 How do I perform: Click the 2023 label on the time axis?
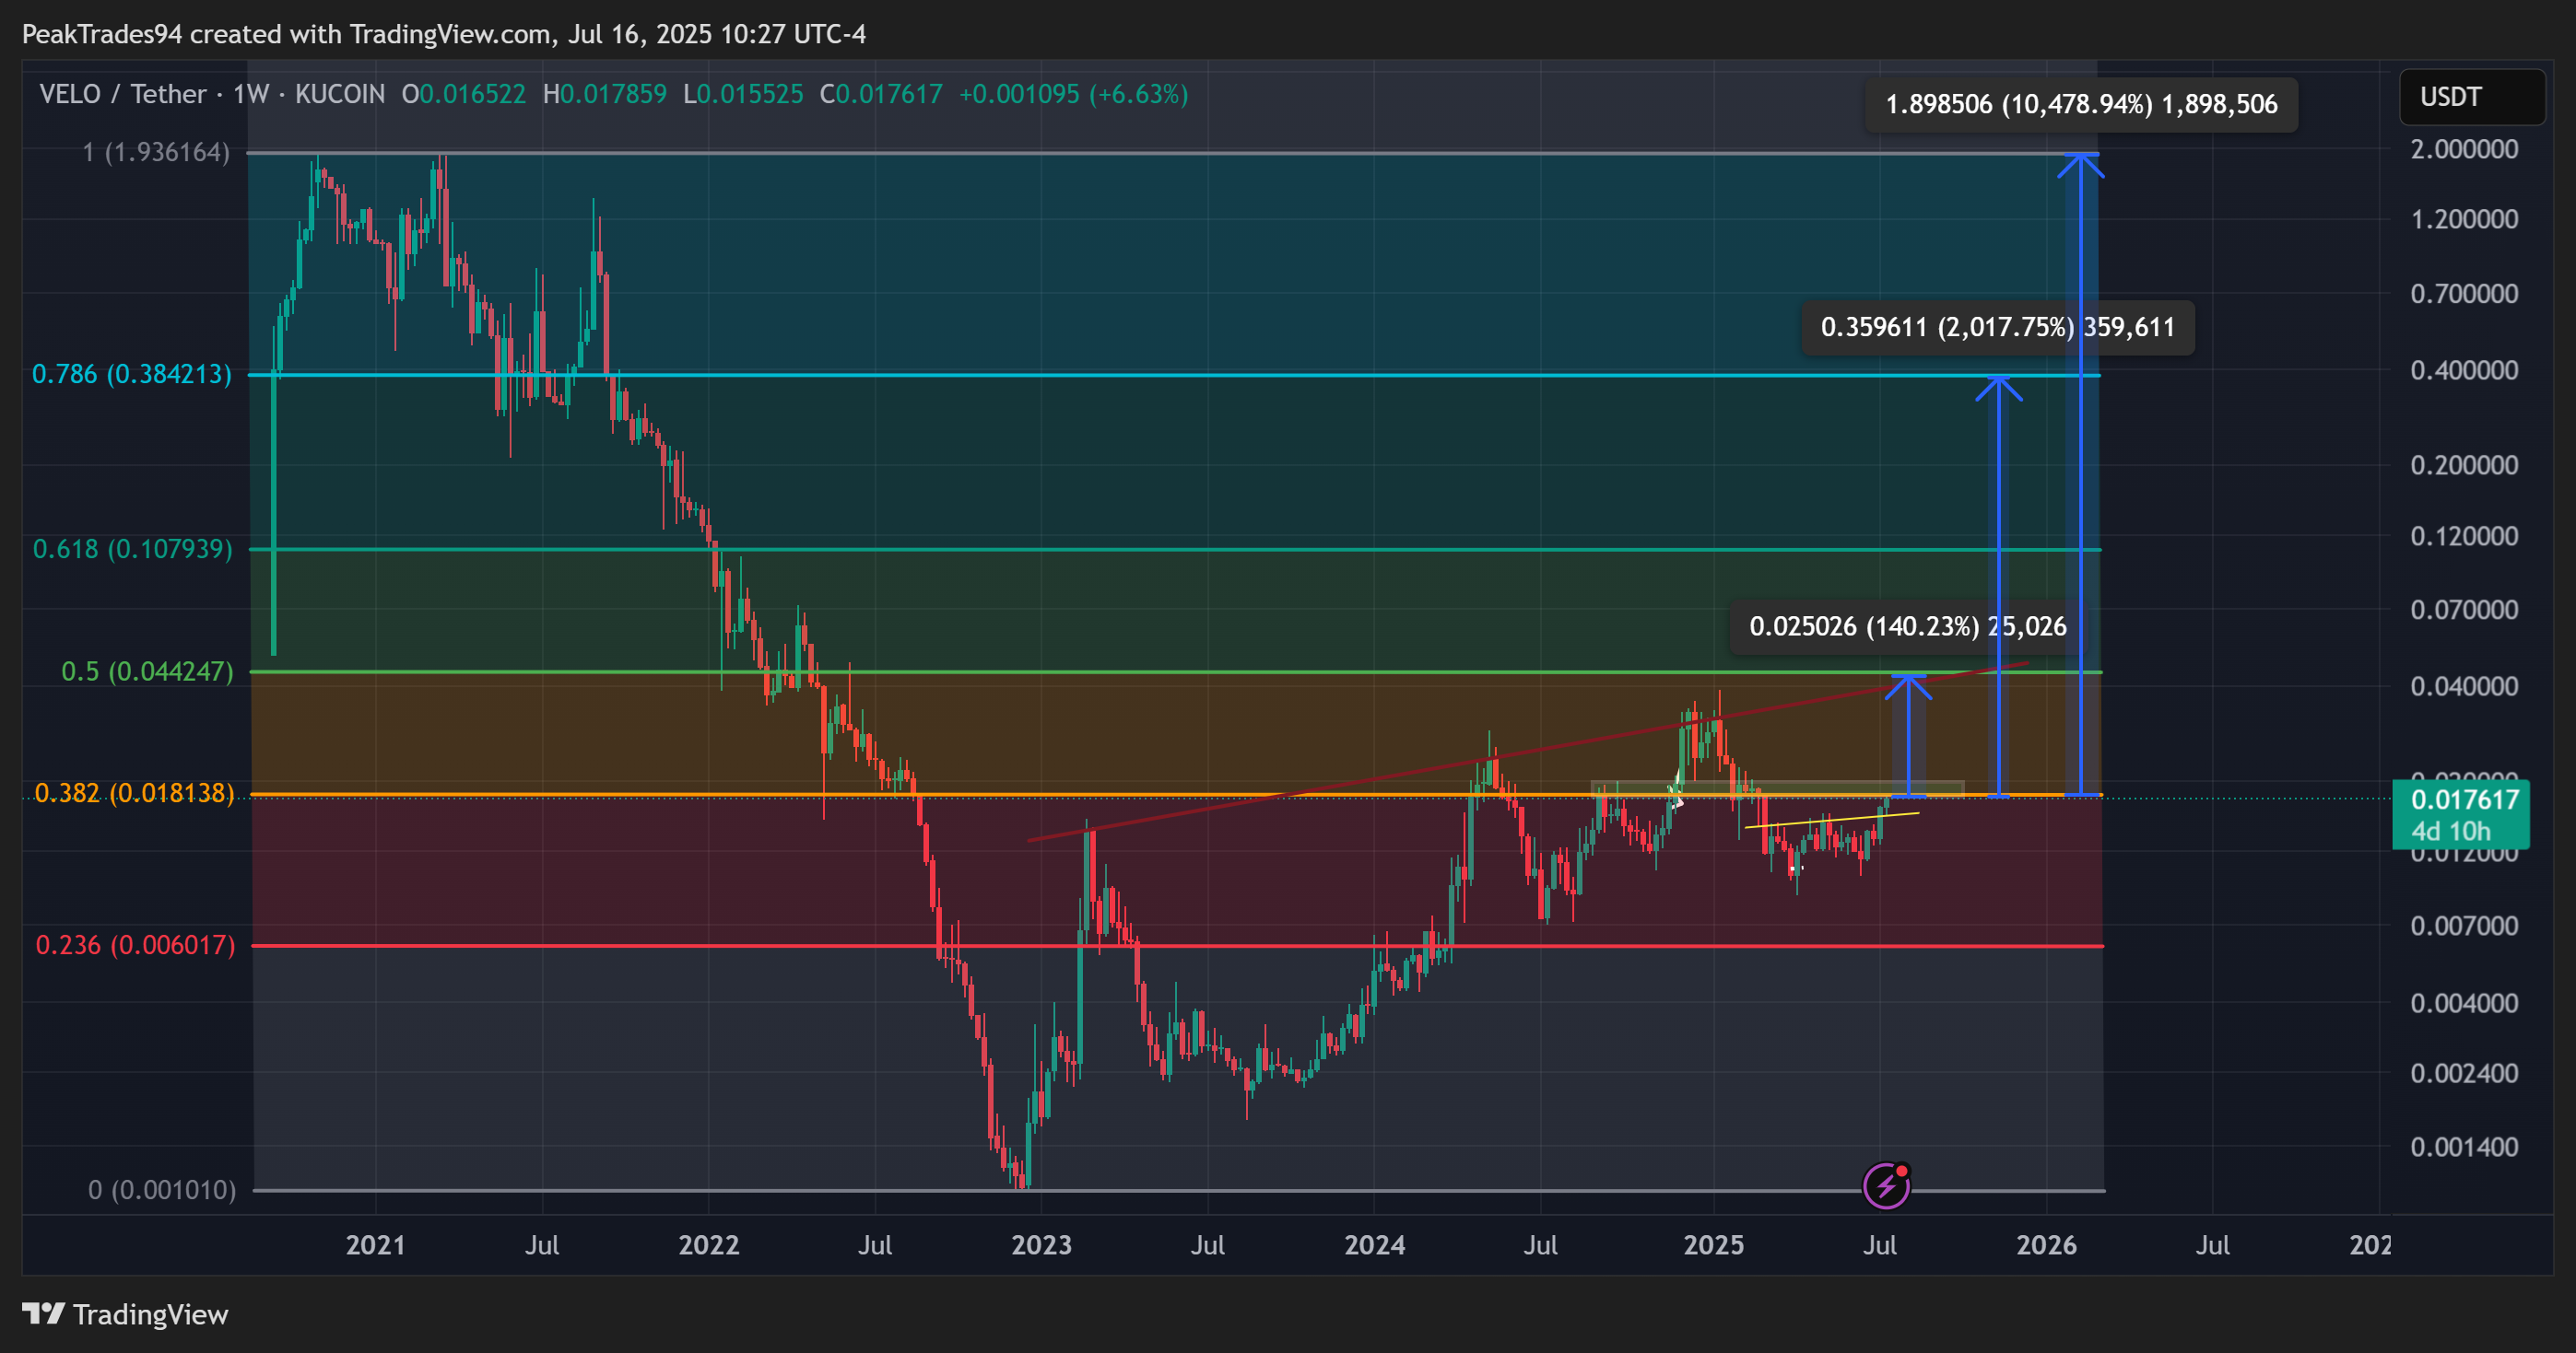pyautogui.click(x=1042, y=1245)
